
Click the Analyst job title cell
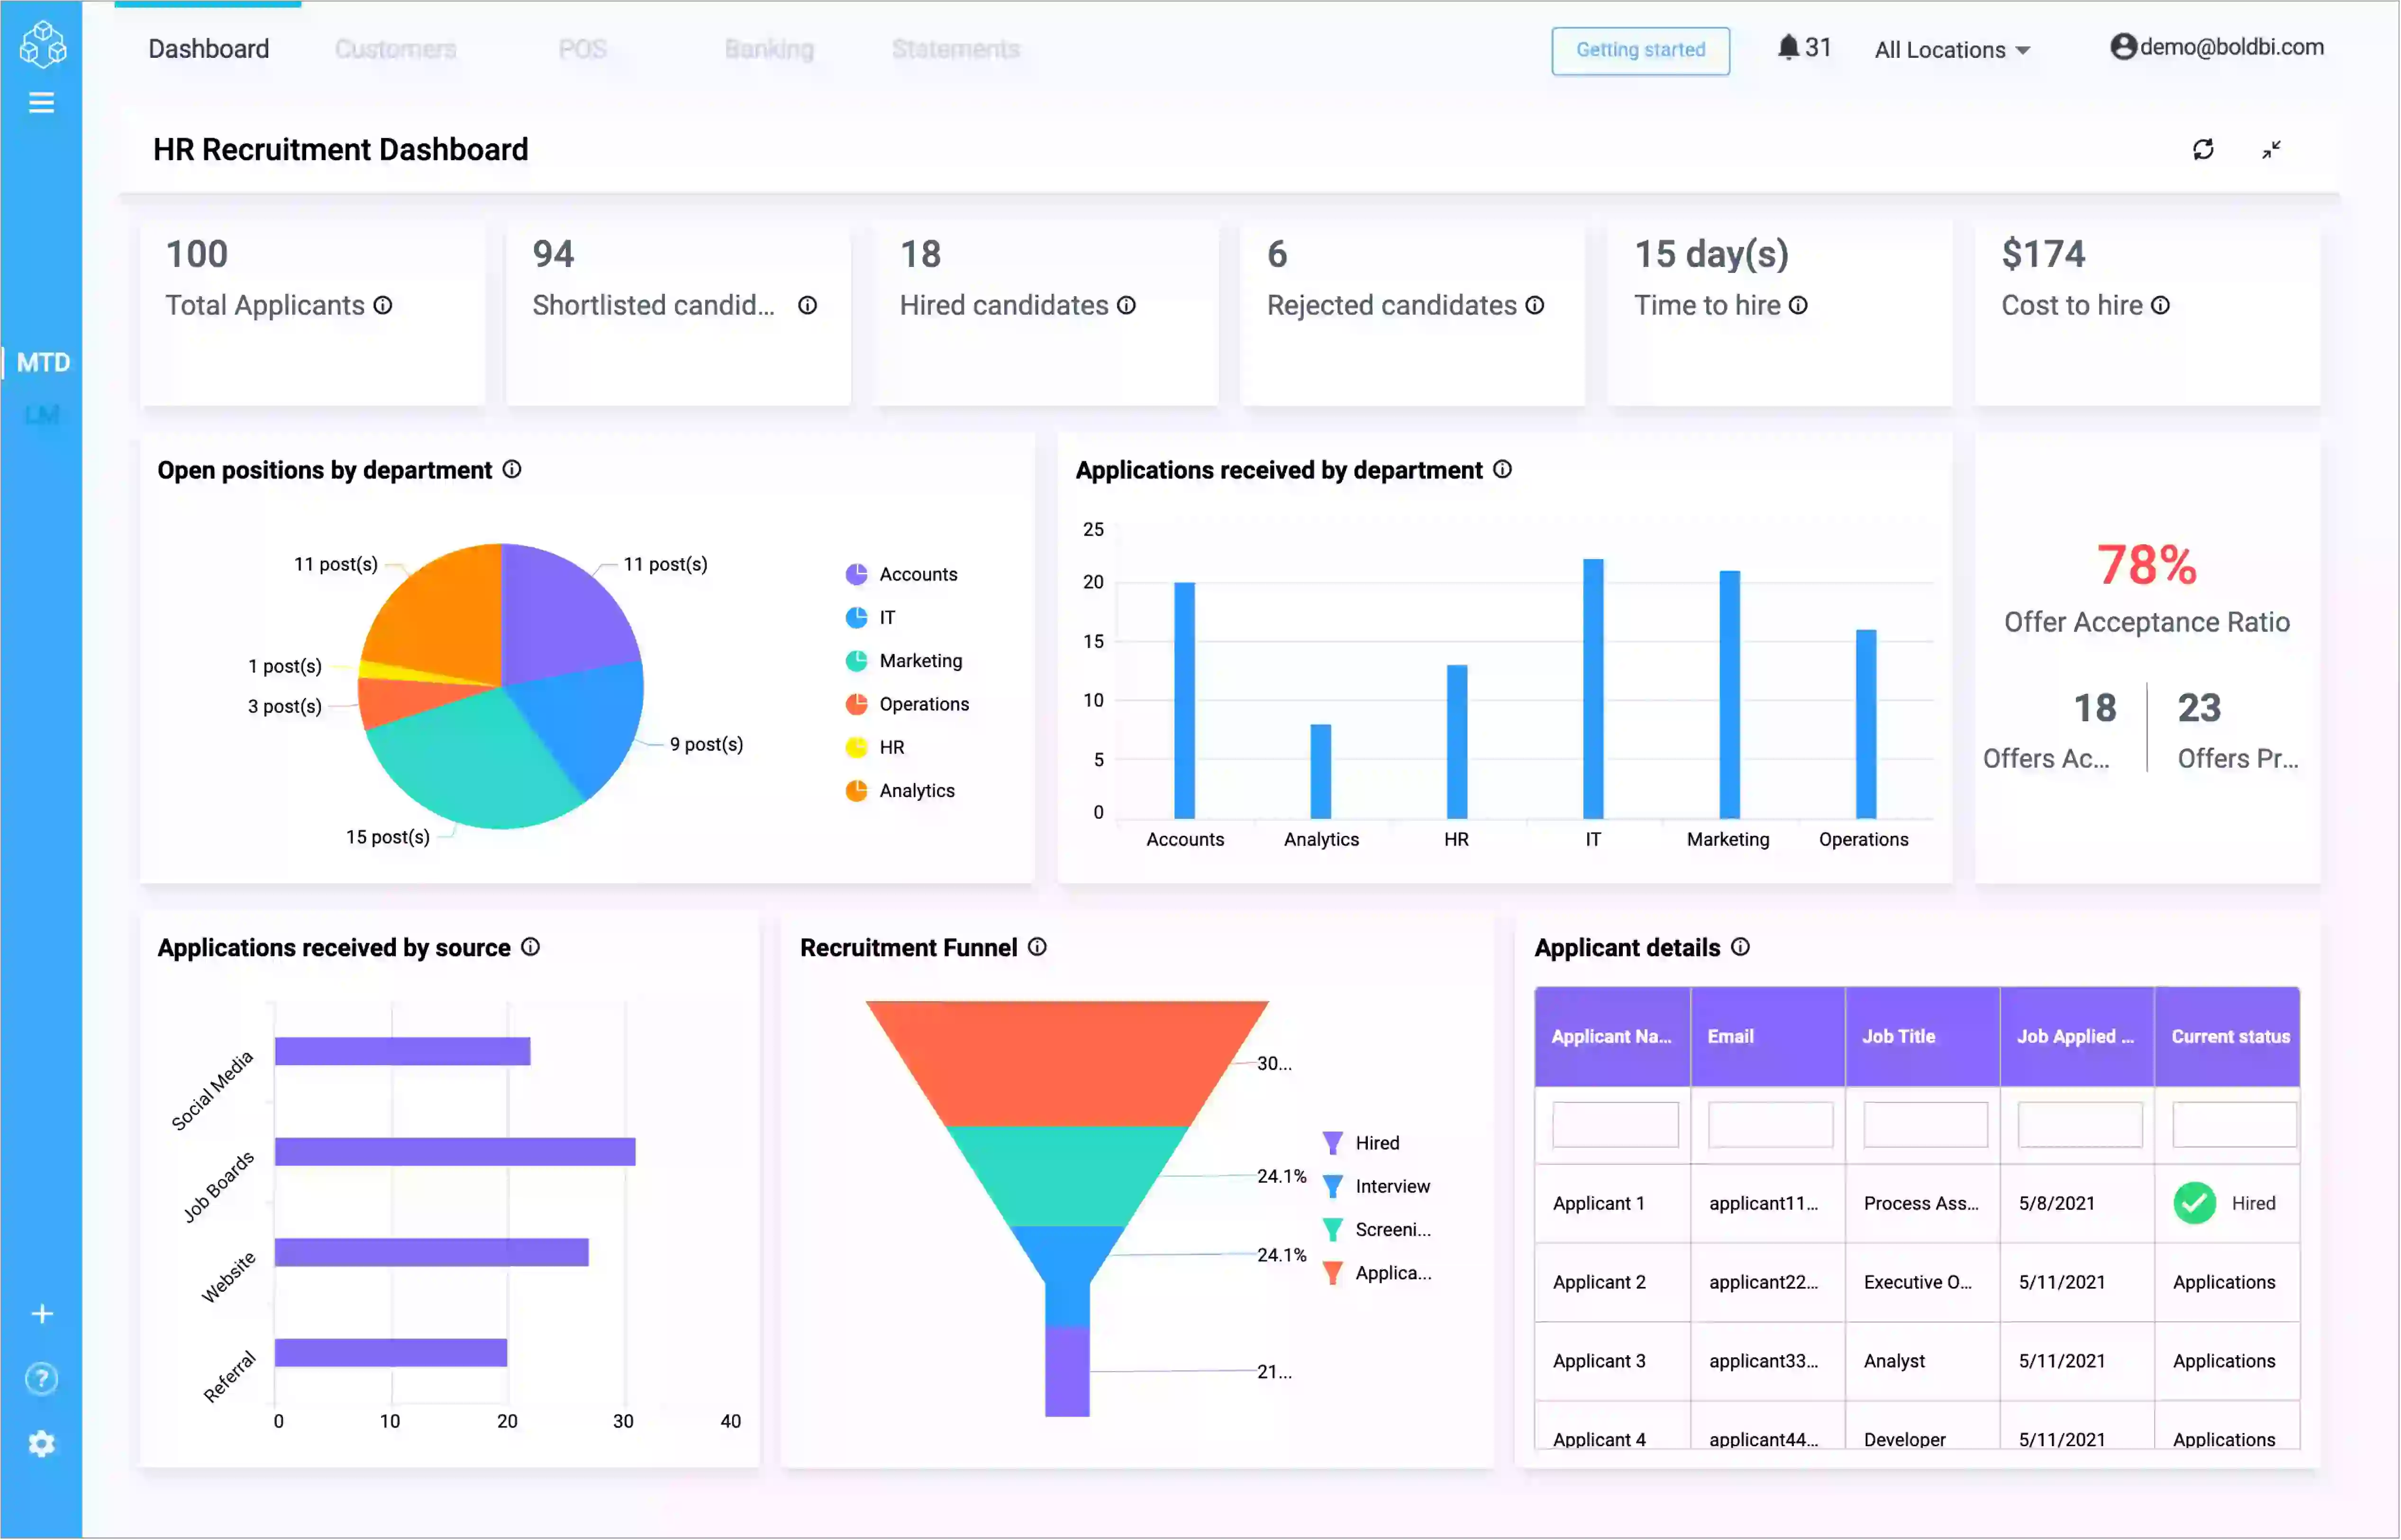(x=1923, y=1362)
